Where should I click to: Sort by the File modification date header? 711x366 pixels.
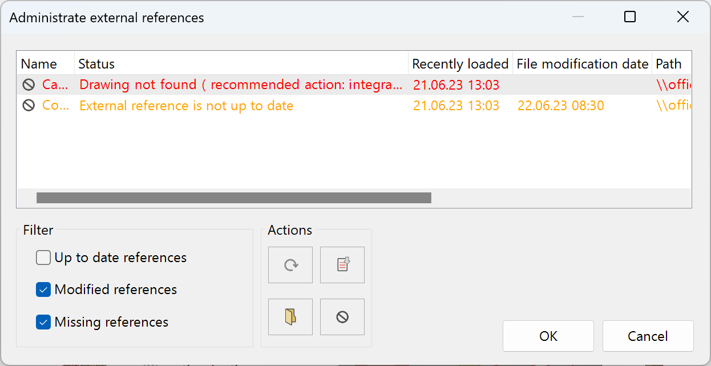pos(583,63)
